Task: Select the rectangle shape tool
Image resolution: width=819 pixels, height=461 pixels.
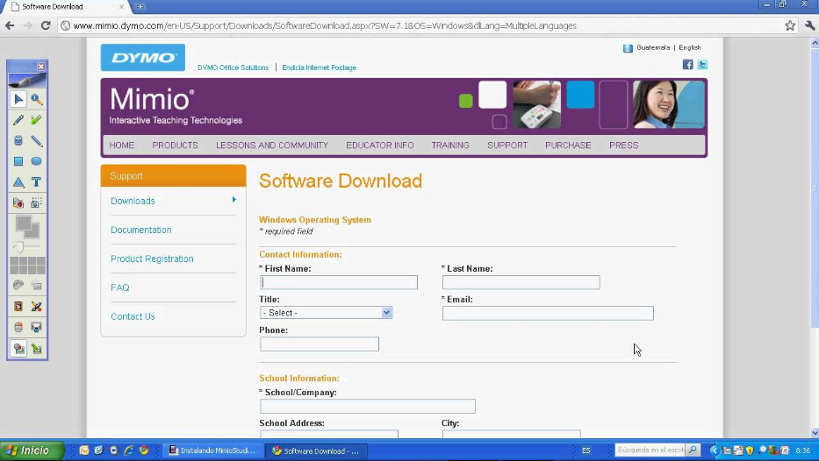Action: (x=18, y=161)
